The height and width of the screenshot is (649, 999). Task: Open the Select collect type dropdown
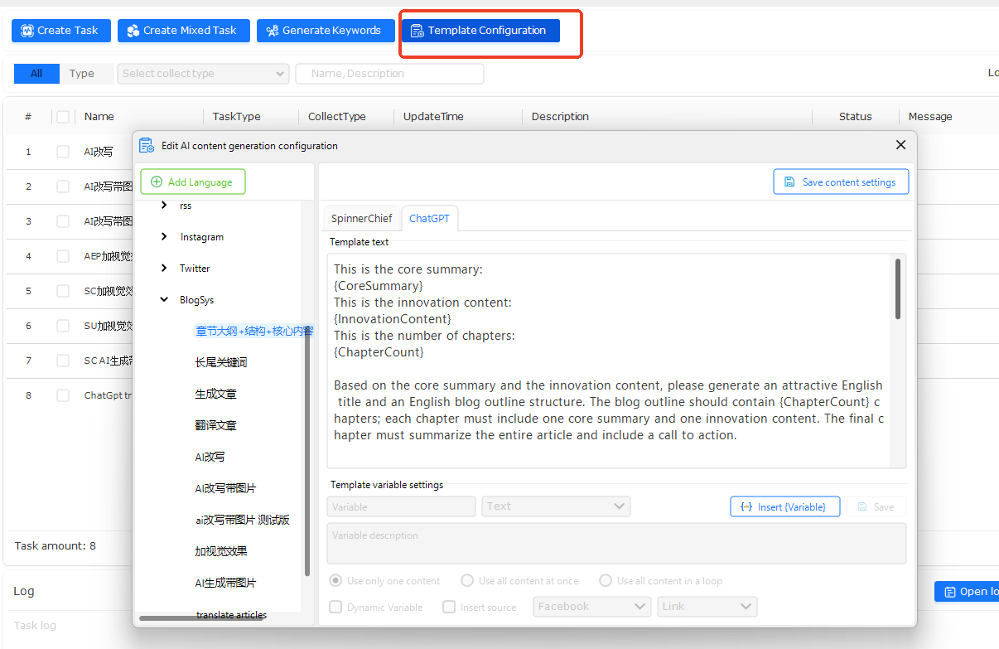[x=203, y=74]
